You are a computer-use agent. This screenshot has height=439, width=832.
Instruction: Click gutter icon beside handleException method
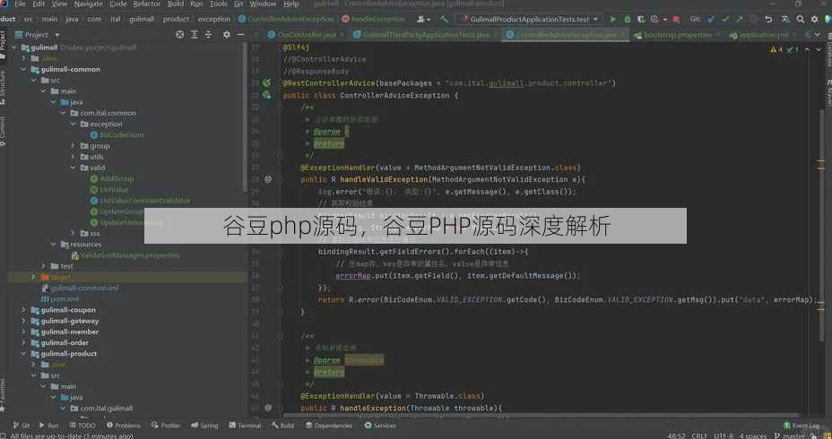tap(268, 409)
